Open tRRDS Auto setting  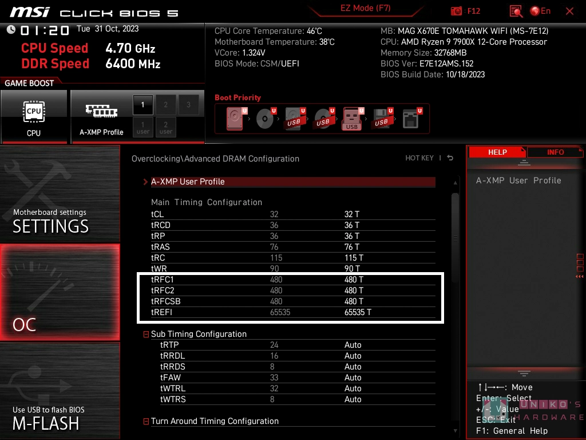point(353,366)
